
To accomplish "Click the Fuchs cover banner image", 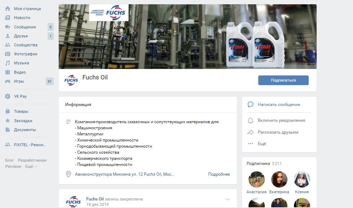I will [x=188, y=37].
